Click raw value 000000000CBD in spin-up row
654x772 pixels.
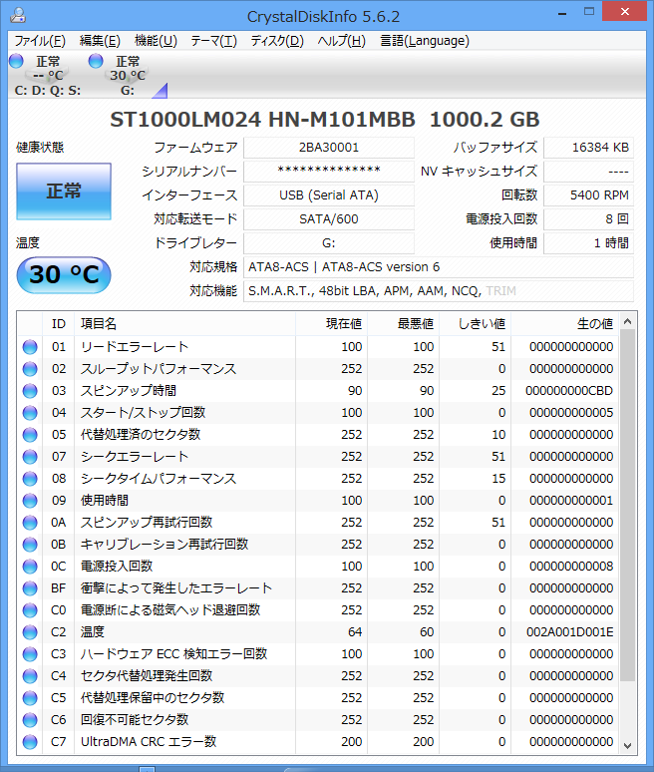(x=569, y=391)
